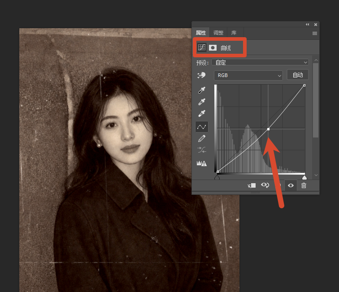This screenshot has height=292, width=339.
Task: Pick the gray point eyedropper
Action: pyautogui.click(x=201, y=102)
